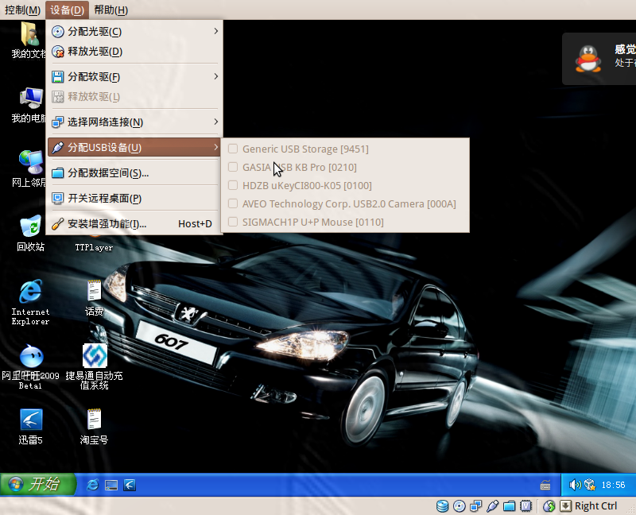The image size is (636, 515).
Task: Launch Thunder from quick launch bar
Action: coord(130,485)
